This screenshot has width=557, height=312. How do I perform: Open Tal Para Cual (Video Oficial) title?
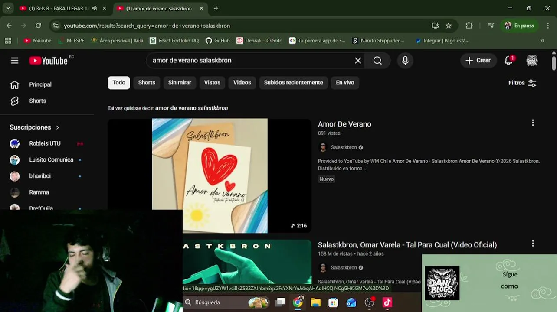407,245
